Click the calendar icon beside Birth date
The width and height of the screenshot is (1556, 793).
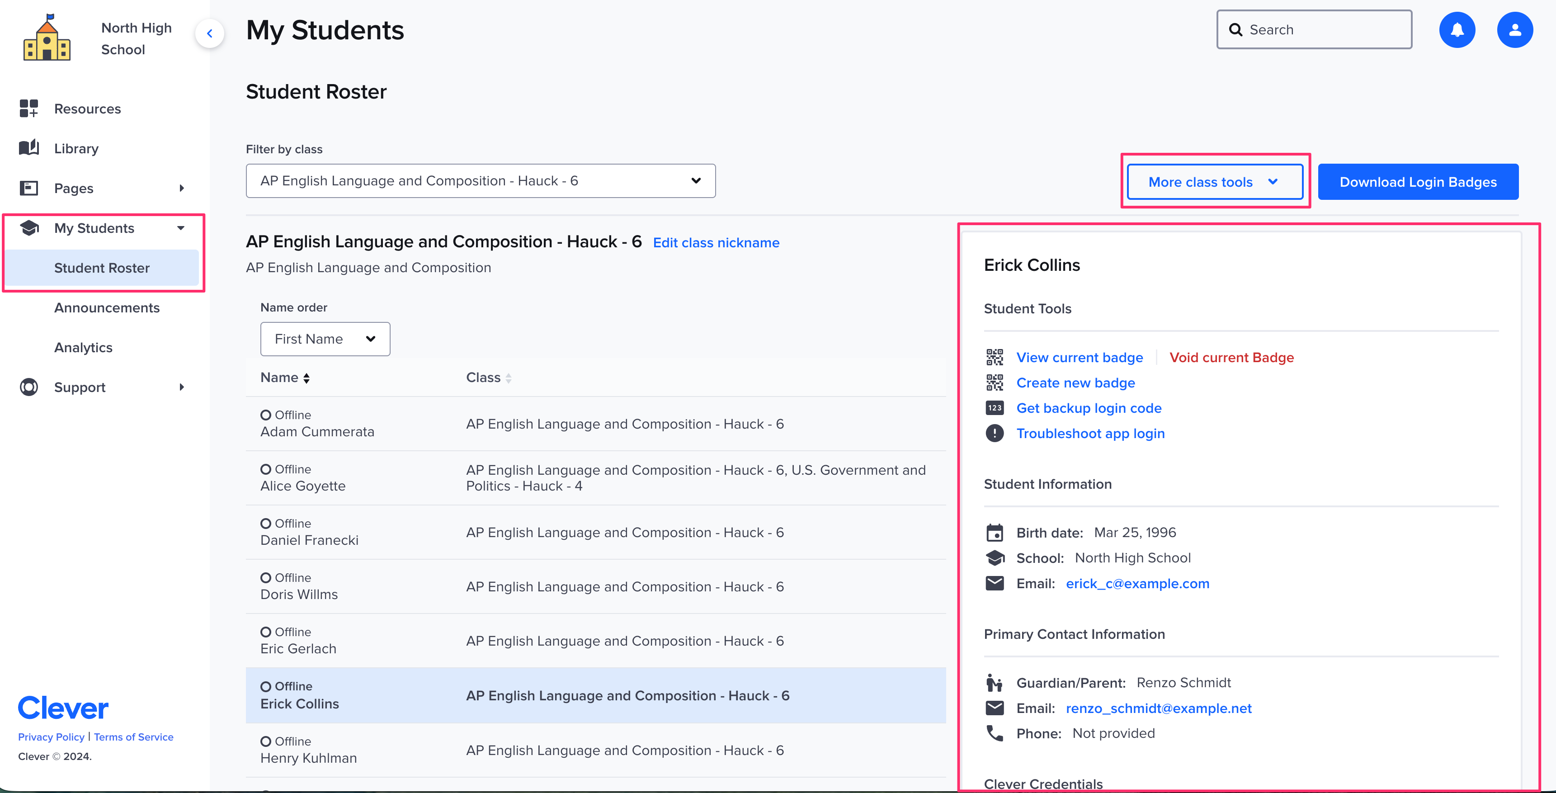click(994, 533)
